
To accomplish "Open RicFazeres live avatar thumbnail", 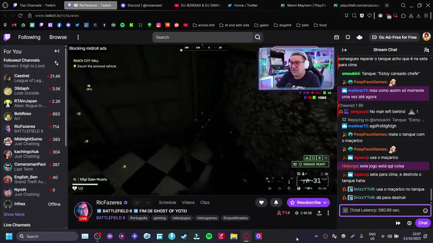I will (83, 211).
